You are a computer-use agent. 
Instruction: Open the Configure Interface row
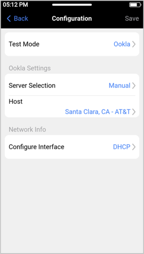72,147
